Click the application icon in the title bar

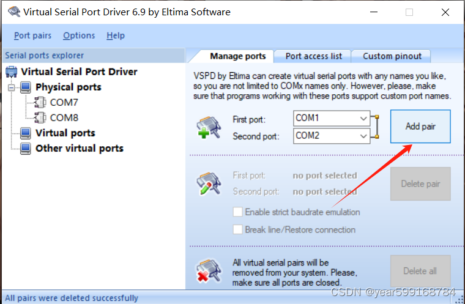(14, 12)
